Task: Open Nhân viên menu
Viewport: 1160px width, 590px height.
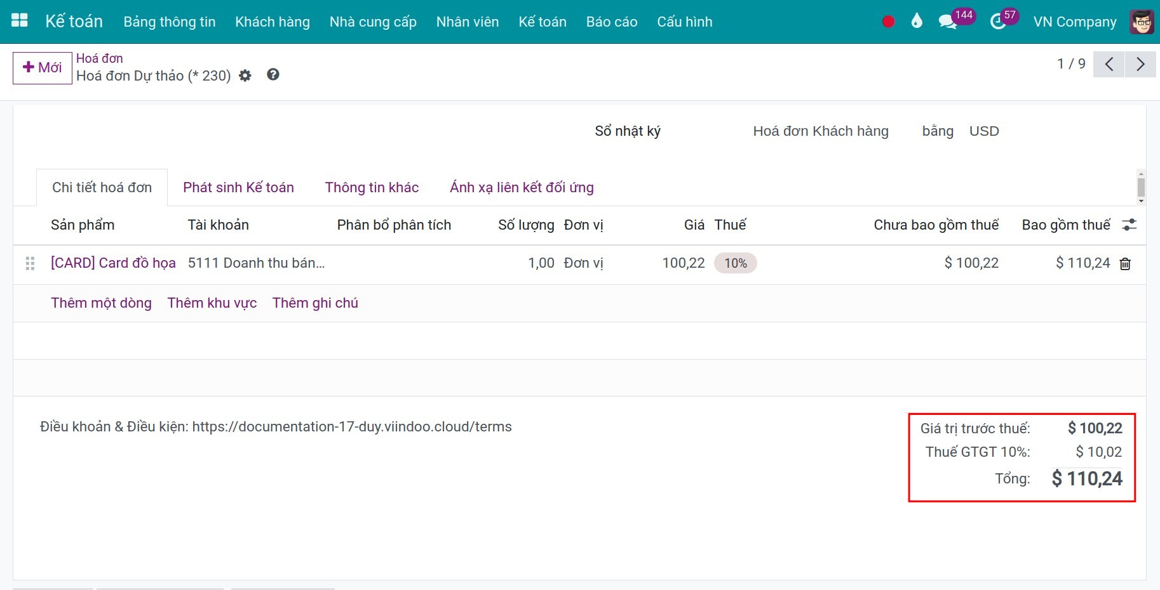Action: [468, 22]
